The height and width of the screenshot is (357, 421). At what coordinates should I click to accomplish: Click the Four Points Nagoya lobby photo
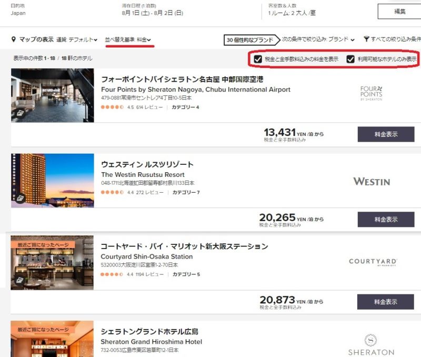(x=53, y=95)
